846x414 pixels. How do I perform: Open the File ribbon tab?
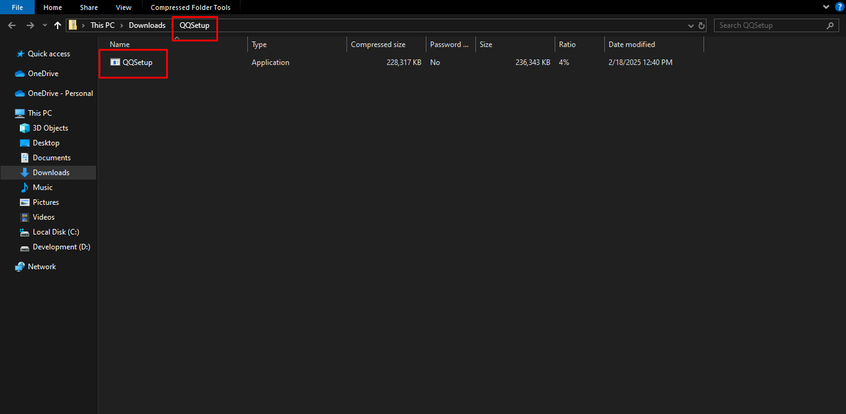coord(17,7)
